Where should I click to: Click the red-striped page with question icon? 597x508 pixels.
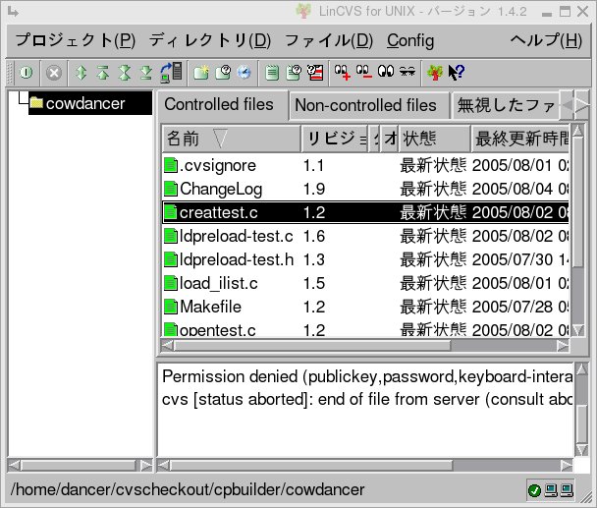tap(315, 73)
